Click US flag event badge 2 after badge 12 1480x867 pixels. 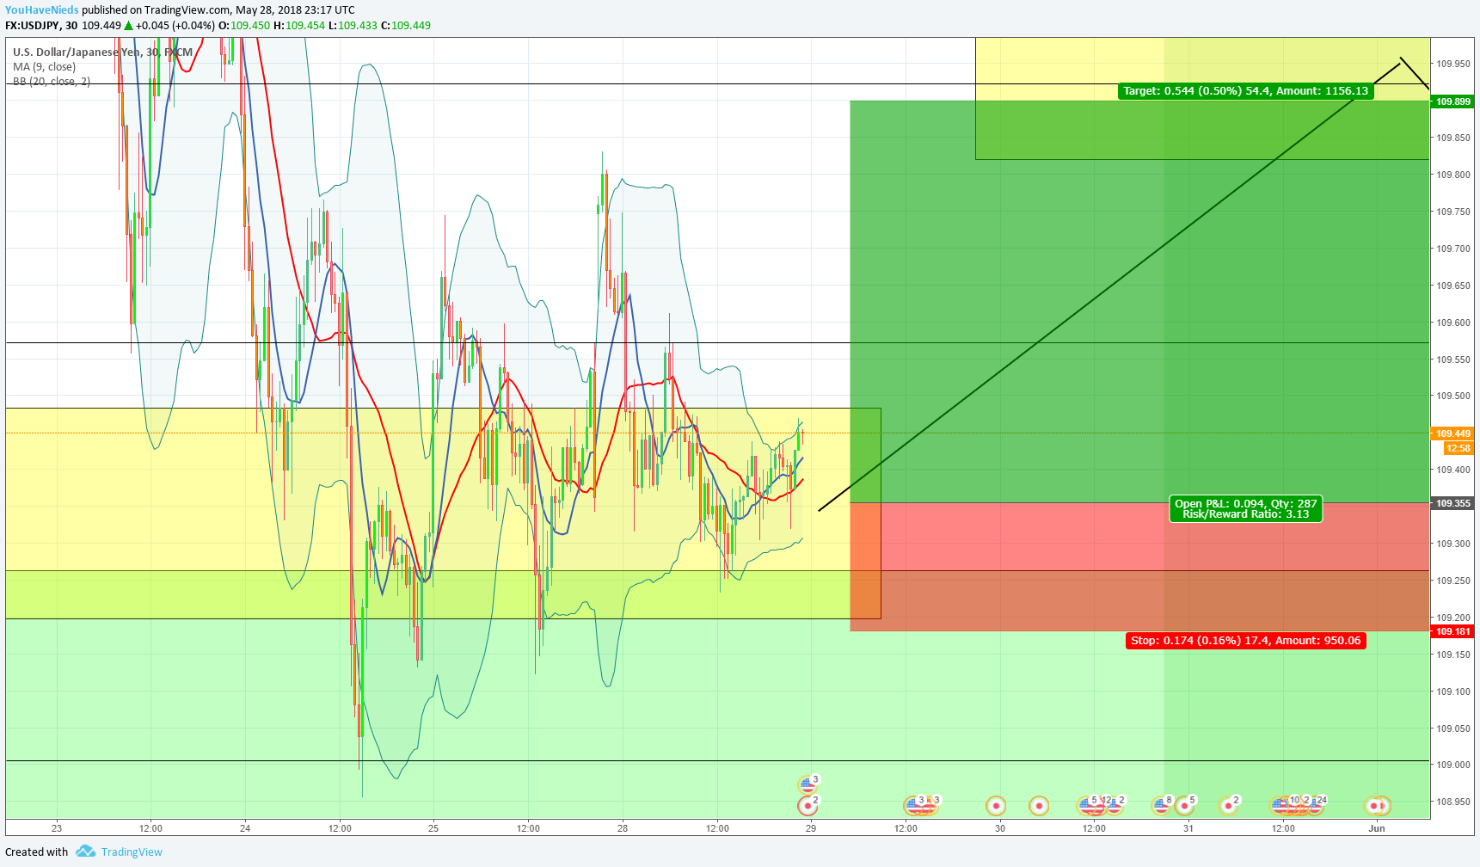[1115, 805]
